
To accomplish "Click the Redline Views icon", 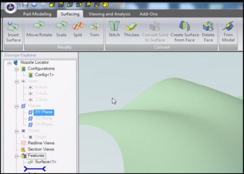I will point(23,143).
